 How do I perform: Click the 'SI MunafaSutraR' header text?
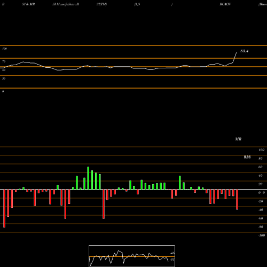click(x=66, y=4)
